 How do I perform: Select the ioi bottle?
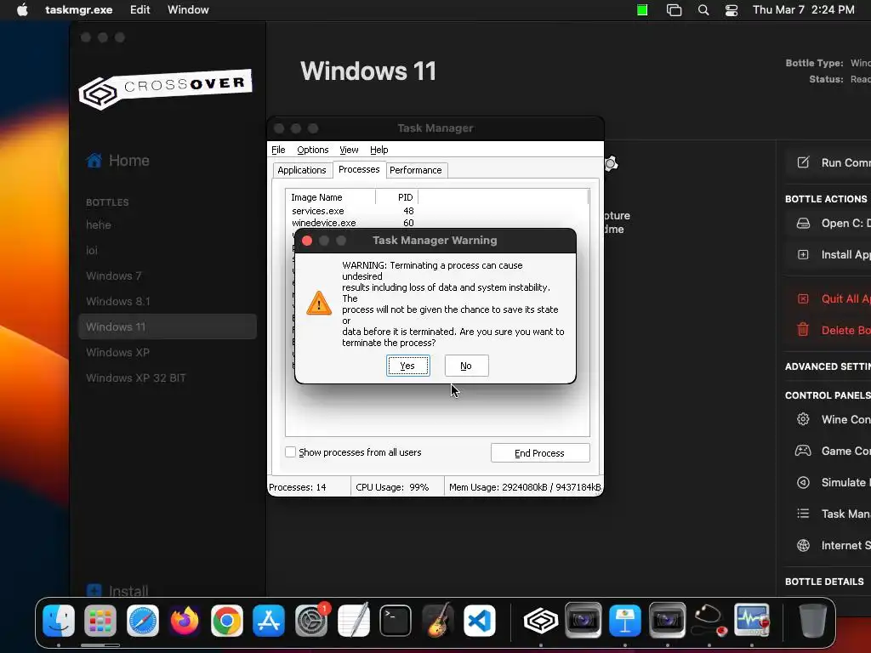coord(92,251)
